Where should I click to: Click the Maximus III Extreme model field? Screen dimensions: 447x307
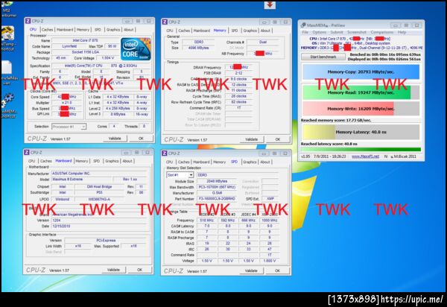coord(81,180)
